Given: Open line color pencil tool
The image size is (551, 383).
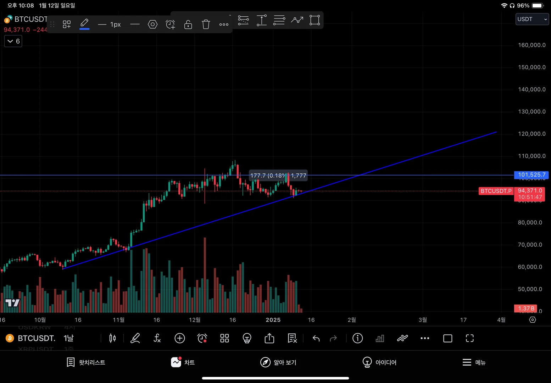Looking at the screenshot, I should click(x=84, y=24).
